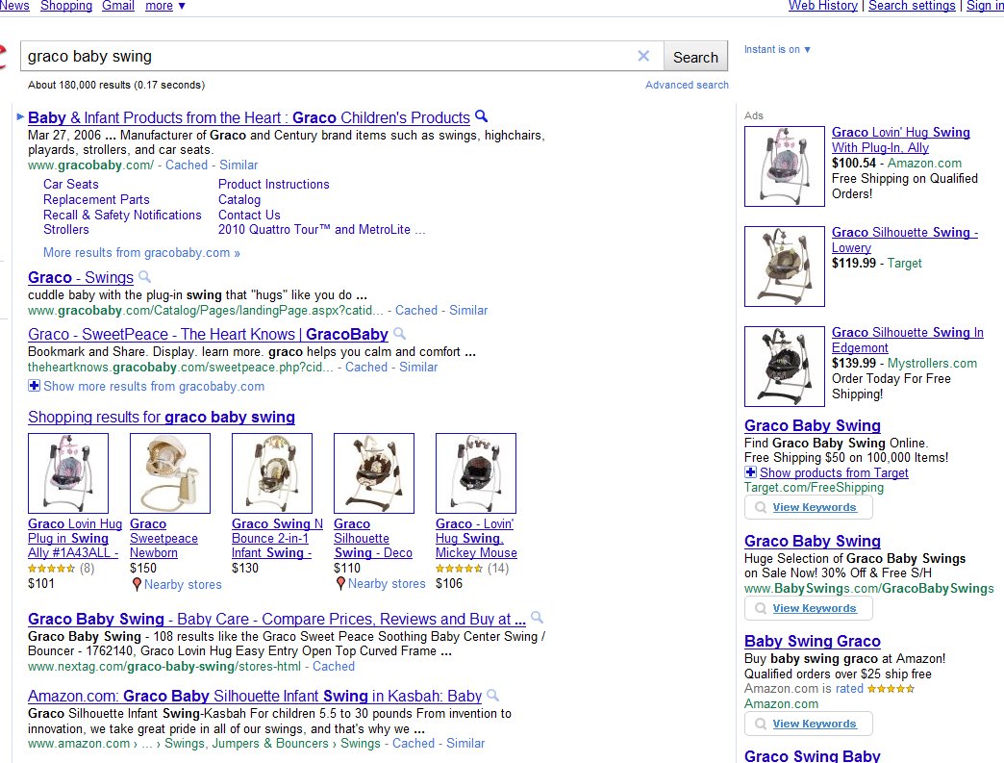Click Nearby stores under Graco Silhouette Swing Deco
1004x763 pixels.
click(x=387, y=584)
